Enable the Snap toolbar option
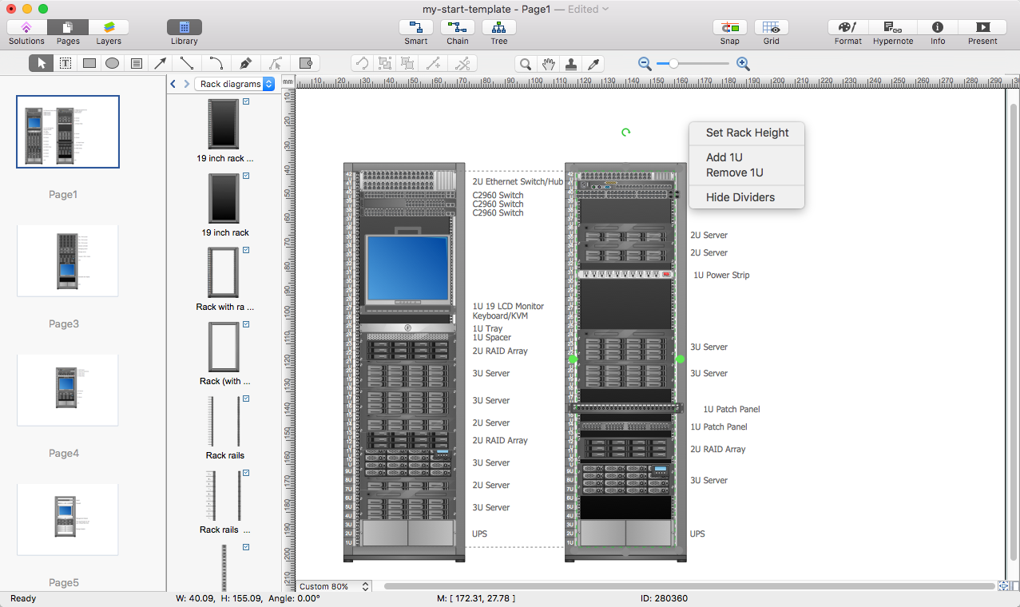The width and height of the screenshot is (1020, 607). pyautogui.click(x=729, y=30)
